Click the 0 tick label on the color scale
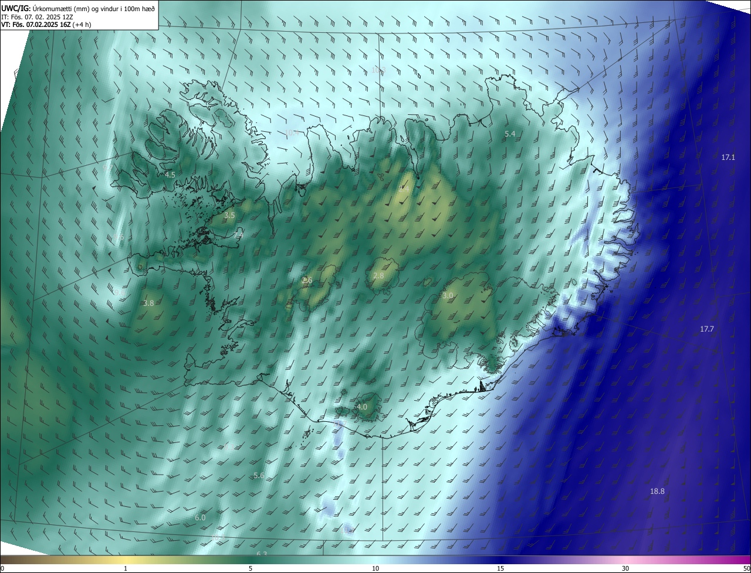Image resolution: width=751 pixels, height=573 pixels. tap(2, 569)
